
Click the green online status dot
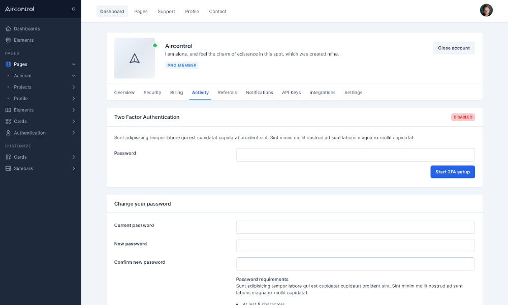[x=155, y=45]
